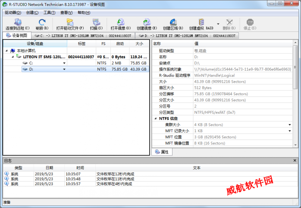Open the cluster size (集群大小) value dropdown
Viewport: 301px width, 208px height.
tap(290, 124)
